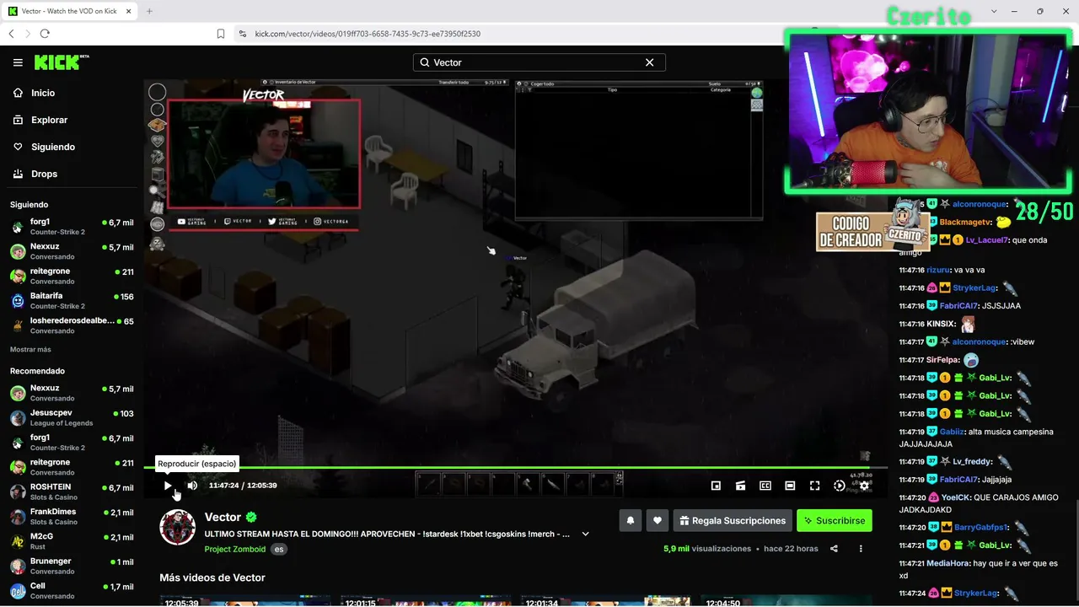
Task: Share the video
Action: pos(834,549)
